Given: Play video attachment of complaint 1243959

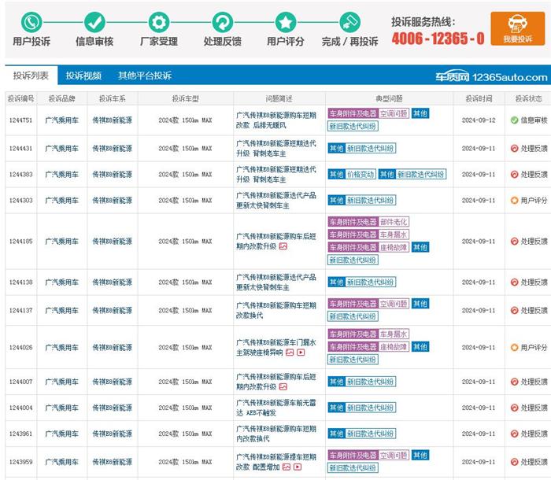Looking at the screenshot, I should click(x=298, y=467).
